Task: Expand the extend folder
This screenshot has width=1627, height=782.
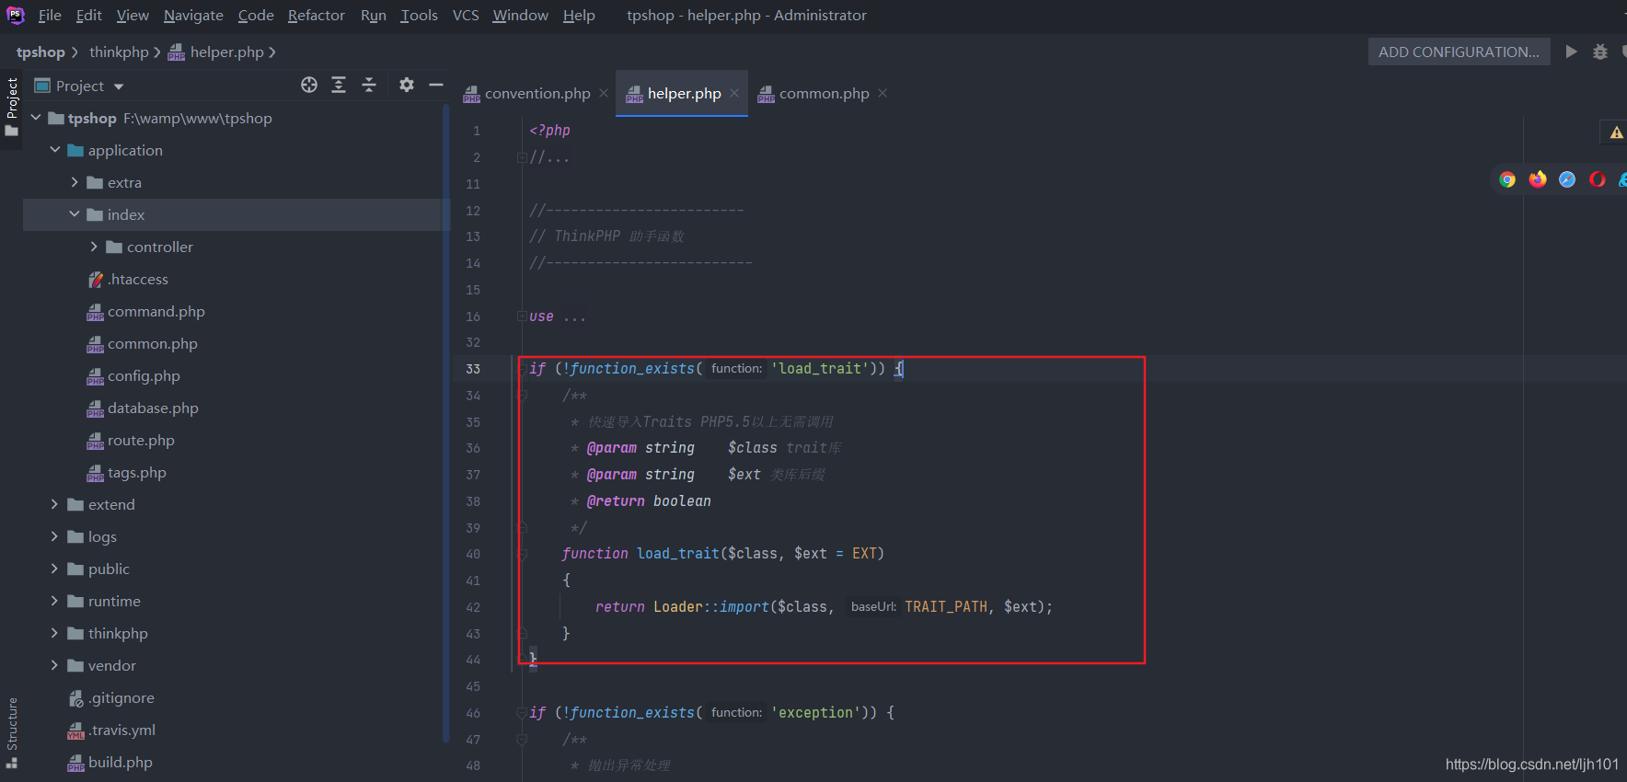Action: pyautogui.click(x=55, y=504)
